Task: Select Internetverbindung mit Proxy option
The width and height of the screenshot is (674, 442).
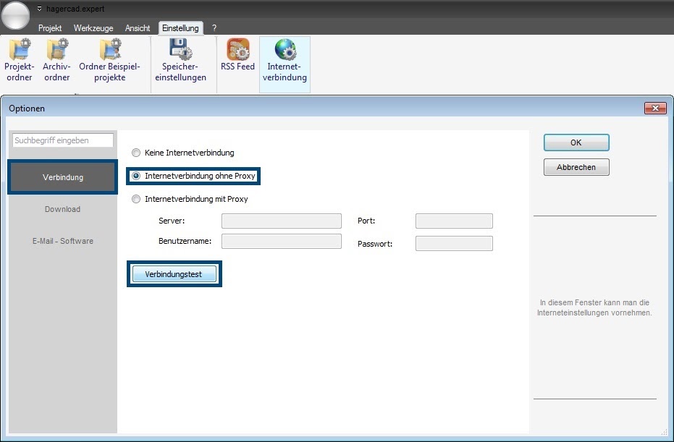Action: (190, 199)
